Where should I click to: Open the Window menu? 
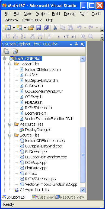pos(11,20)
